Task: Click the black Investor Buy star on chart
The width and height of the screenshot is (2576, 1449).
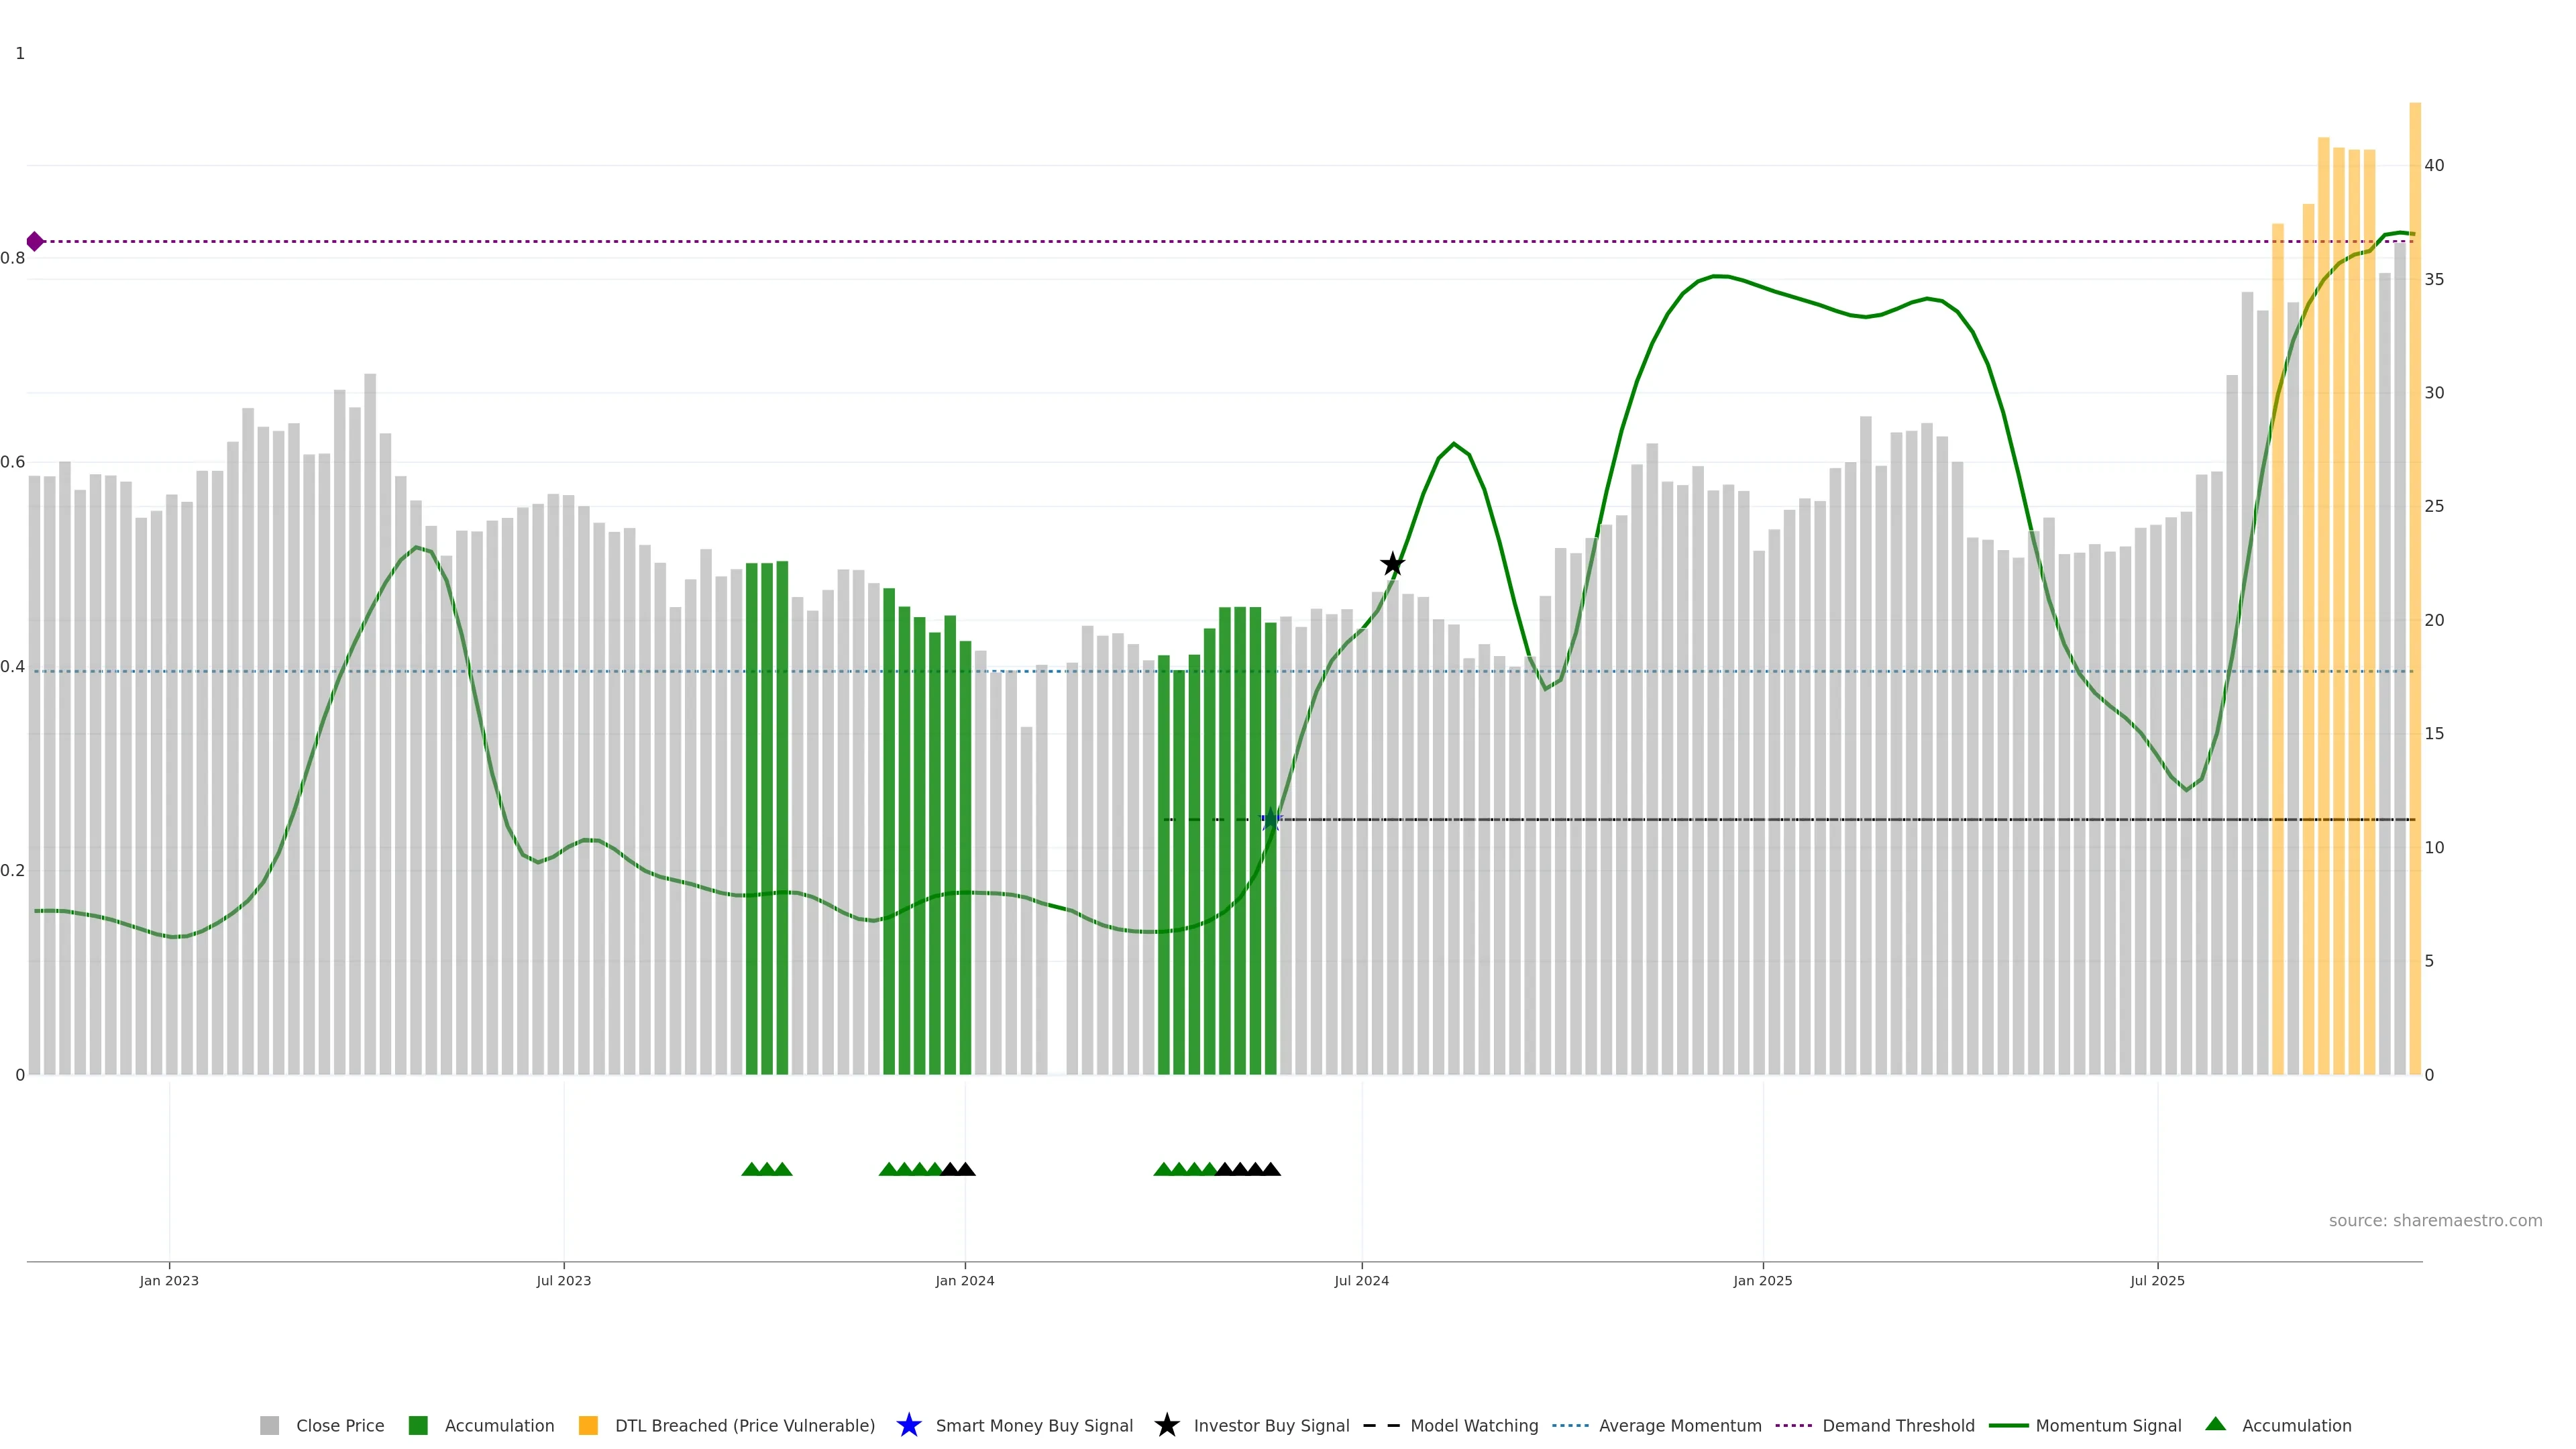Action: 1392,564
